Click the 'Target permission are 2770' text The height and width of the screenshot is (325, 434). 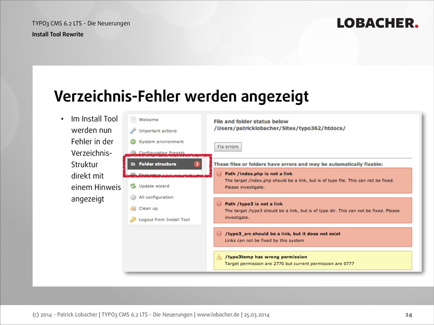pos(289,264)
